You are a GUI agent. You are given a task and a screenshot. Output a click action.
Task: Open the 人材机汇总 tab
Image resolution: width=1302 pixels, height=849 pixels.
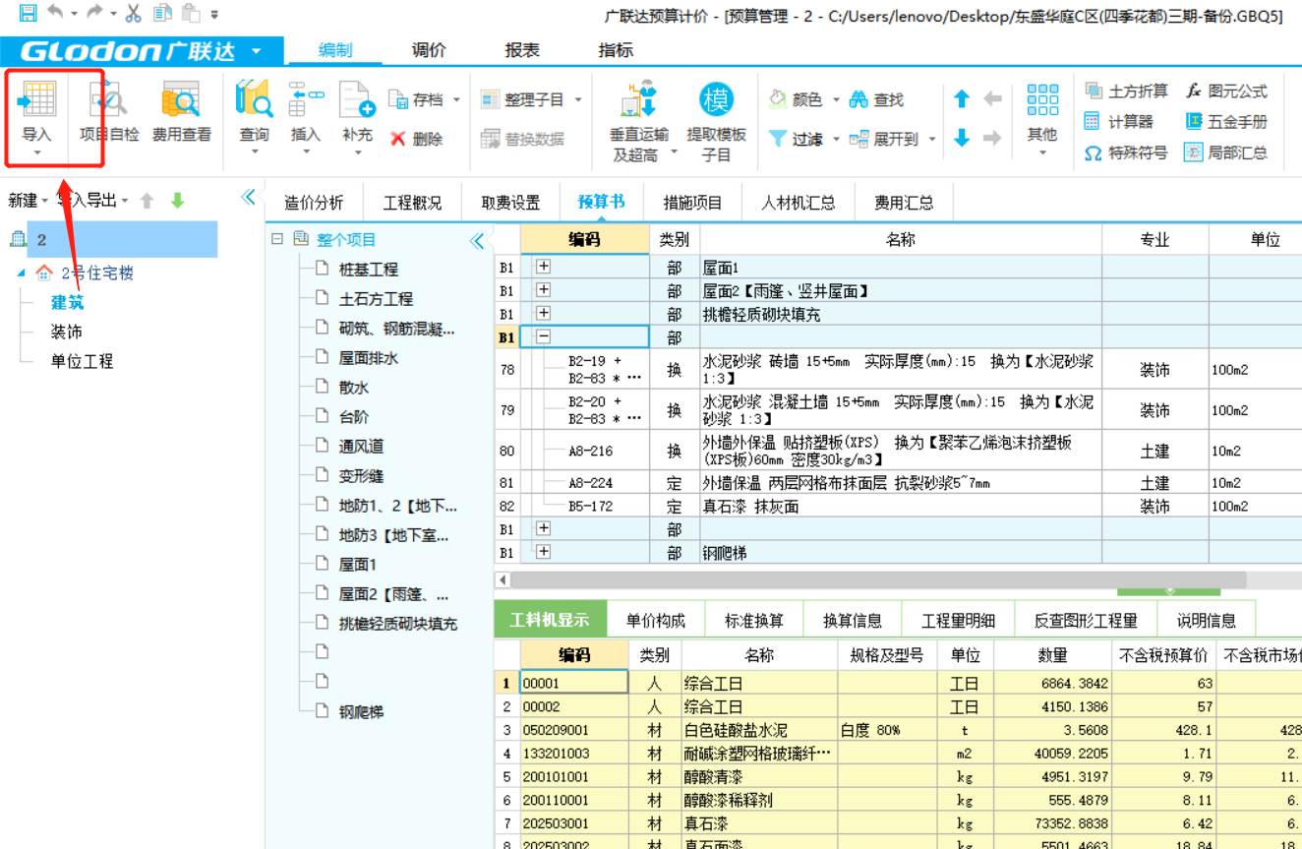tap(799, 203)
